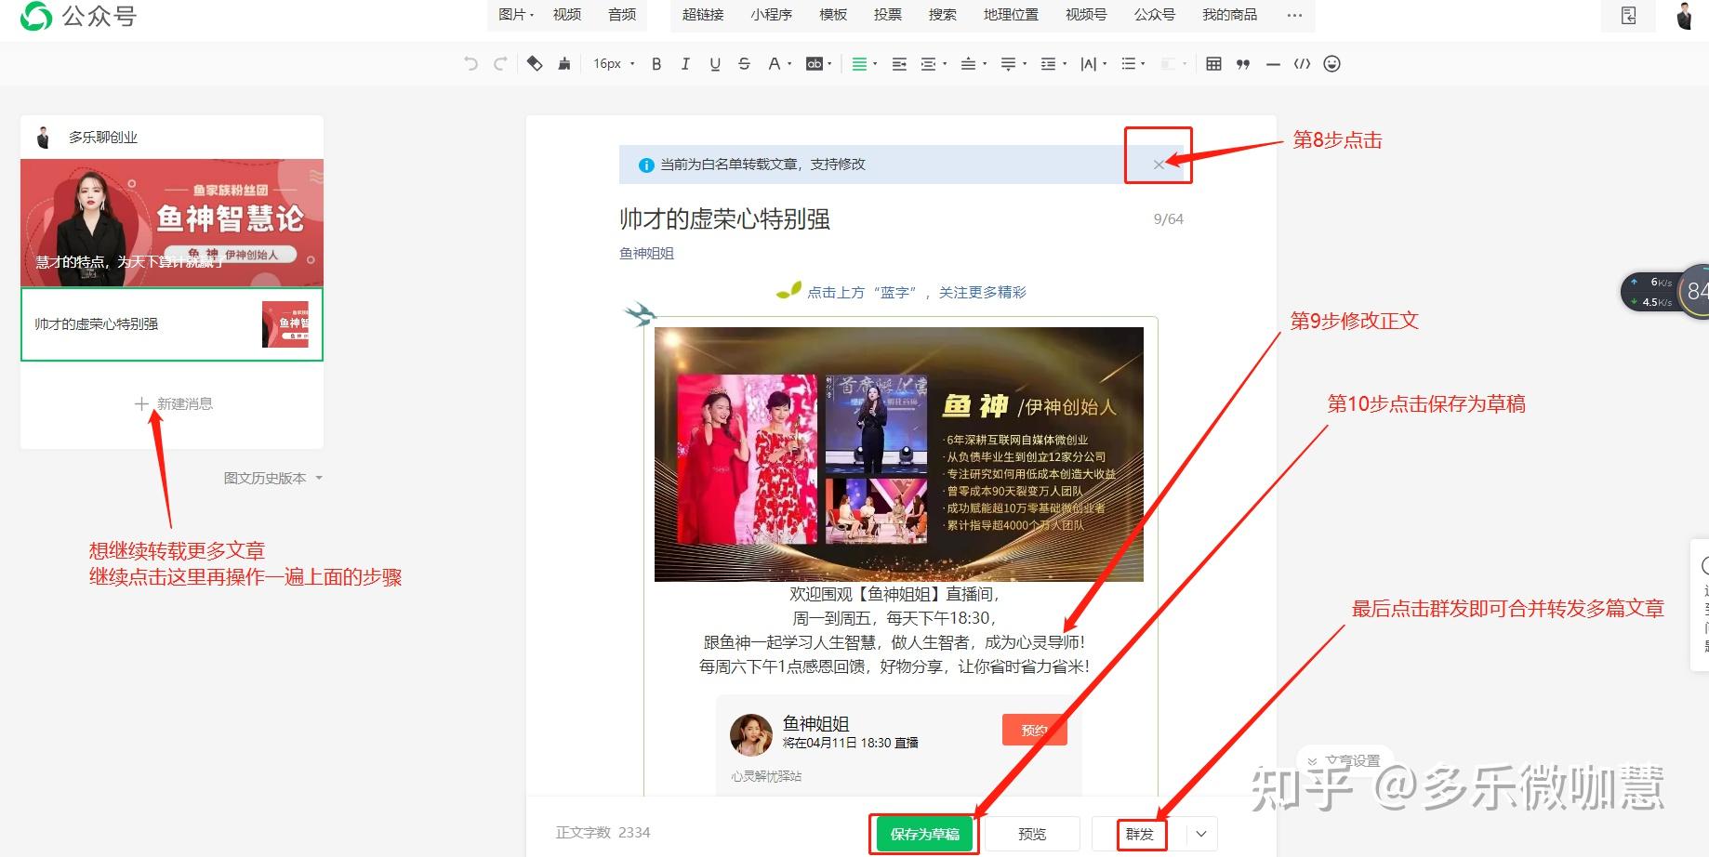Choose the font color A tool
The width and height of the screenshot is (1709, 857).
778,64
